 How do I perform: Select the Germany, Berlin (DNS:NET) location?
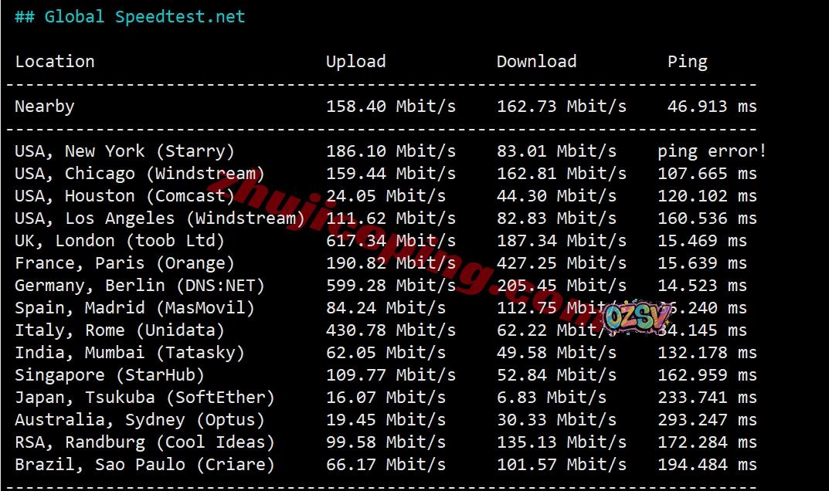[x=140, y=286]
